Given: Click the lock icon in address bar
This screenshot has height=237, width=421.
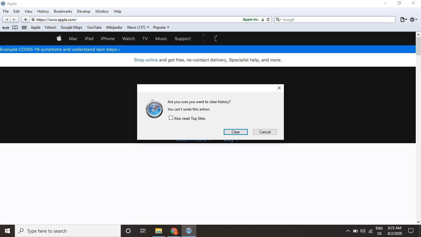Looking at the screenshot, I should (263, 20).
